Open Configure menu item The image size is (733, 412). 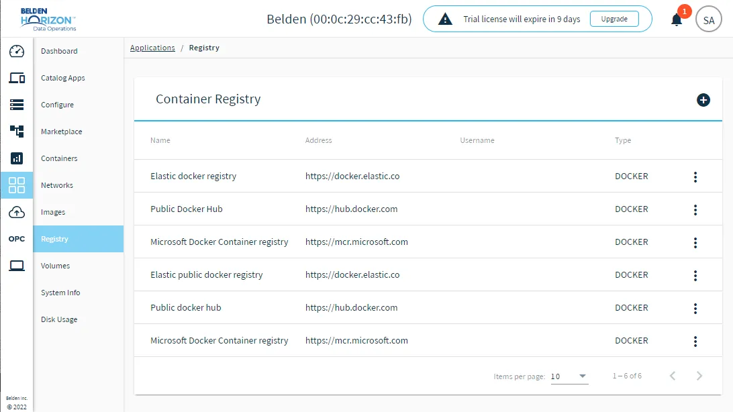tap(57, 105)
